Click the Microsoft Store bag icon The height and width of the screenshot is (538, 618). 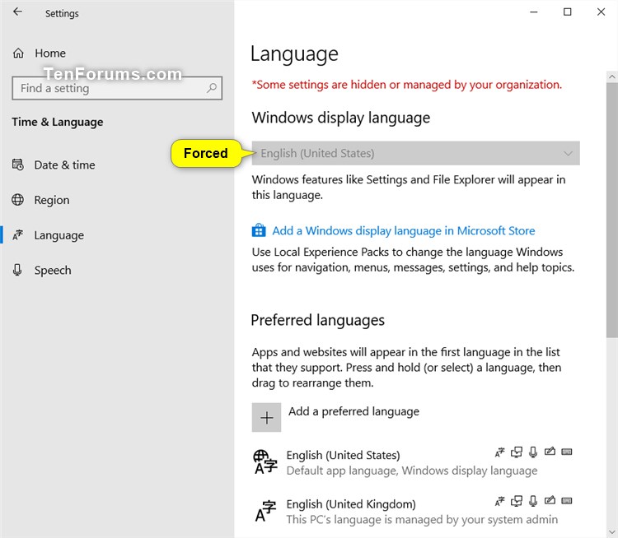[x=259, y=230]
